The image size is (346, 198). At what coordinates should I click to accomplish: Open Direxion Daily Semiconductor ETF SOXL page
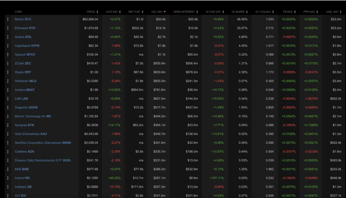(43, 160)
